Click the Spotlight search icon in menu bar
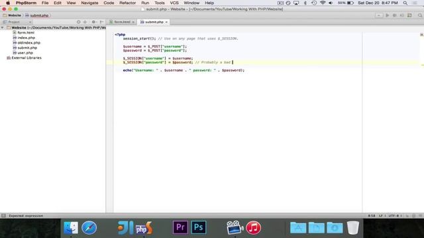The height and width of the screenshot is (238, 424). point(405,3)
